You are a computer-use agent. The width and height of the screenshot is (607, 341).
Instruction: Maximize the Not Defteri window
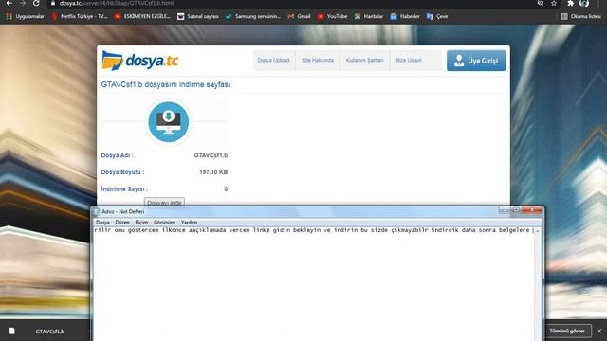[516, 210]
